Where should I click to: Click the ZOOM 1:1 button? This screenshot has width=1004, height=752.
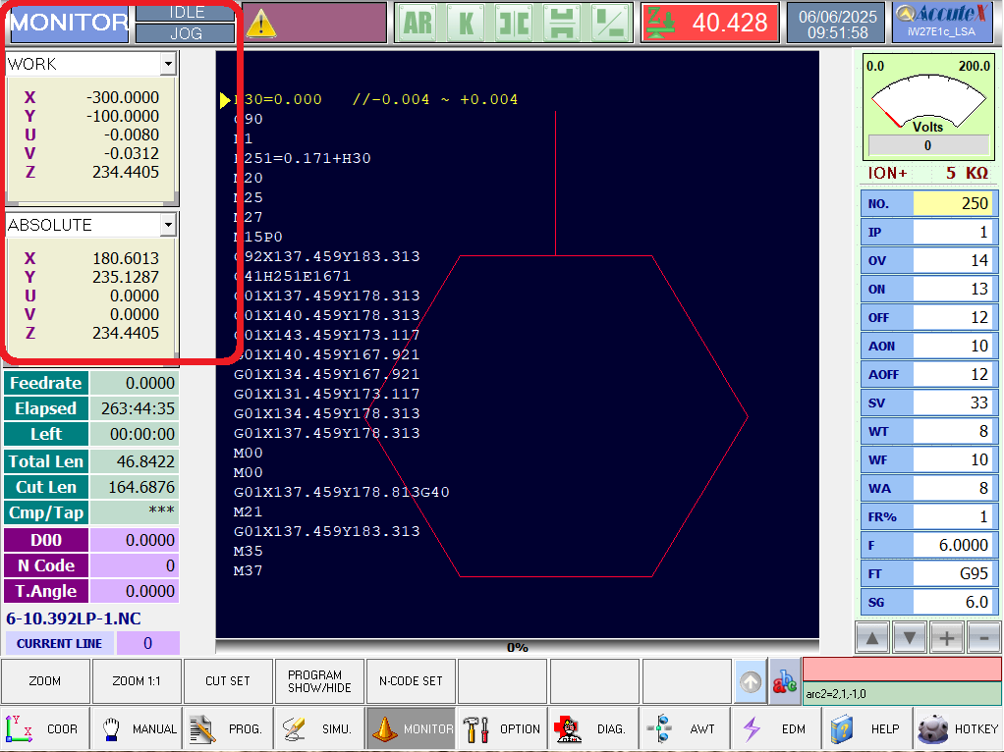(x=137, y=681)
